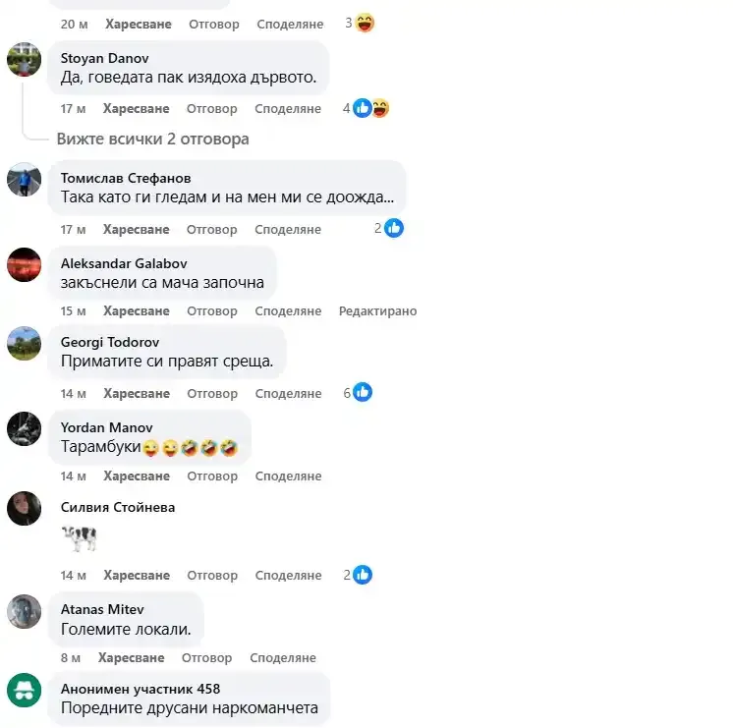Reply to Georgi Todorov using Отговор
The image size is (733, 728).
pos(212,394)
